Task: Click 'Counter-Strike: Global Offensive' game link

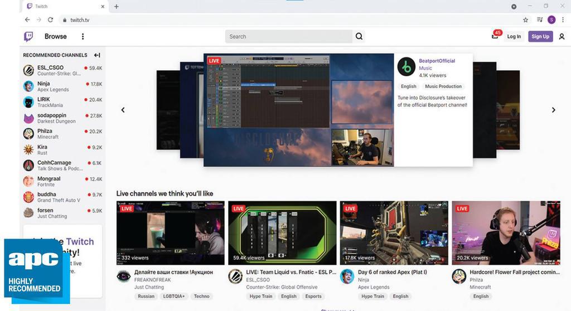Action: pyautogui.click(x=282, y=288)
